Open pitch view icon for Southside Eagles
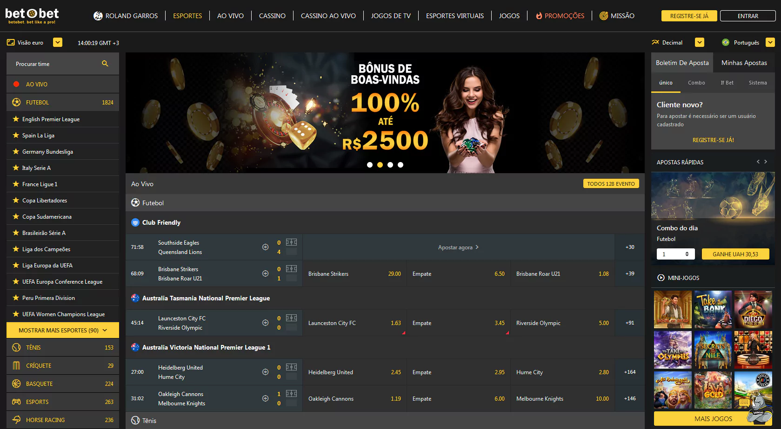The height and width of the screenshot is (429, 781). click(292, 242)
